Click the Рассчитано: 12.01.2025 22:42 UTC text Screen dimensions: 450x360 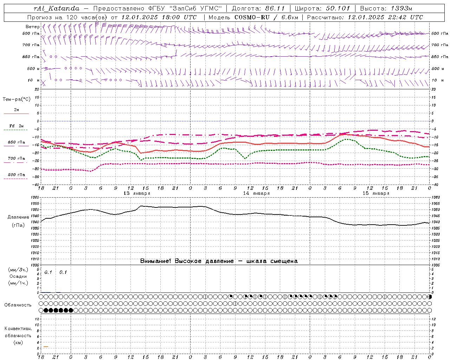point(365,17)
